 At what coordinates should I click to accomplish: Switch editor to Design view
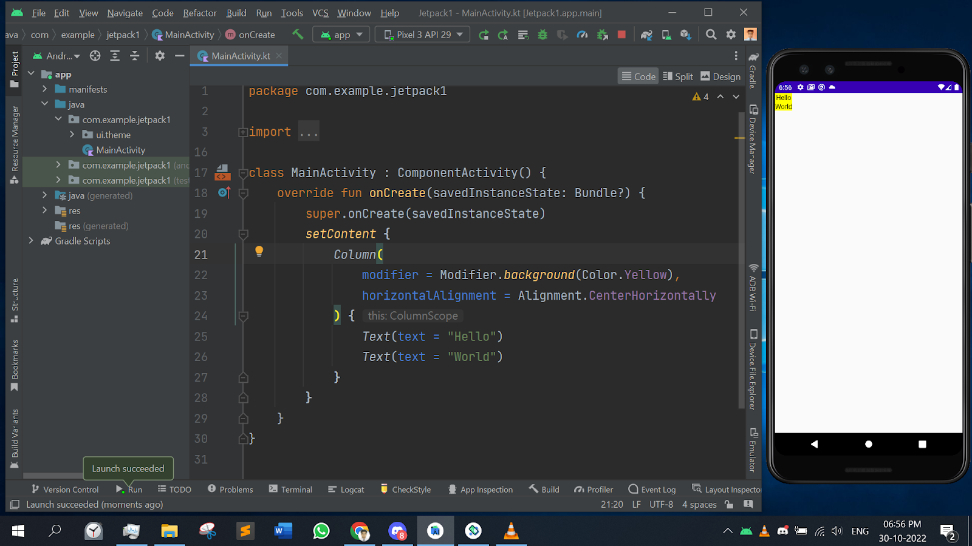coord(720,76)
